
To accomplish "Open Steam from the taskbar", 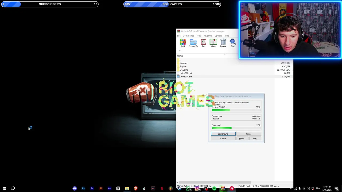I will [x=179, y=189].
